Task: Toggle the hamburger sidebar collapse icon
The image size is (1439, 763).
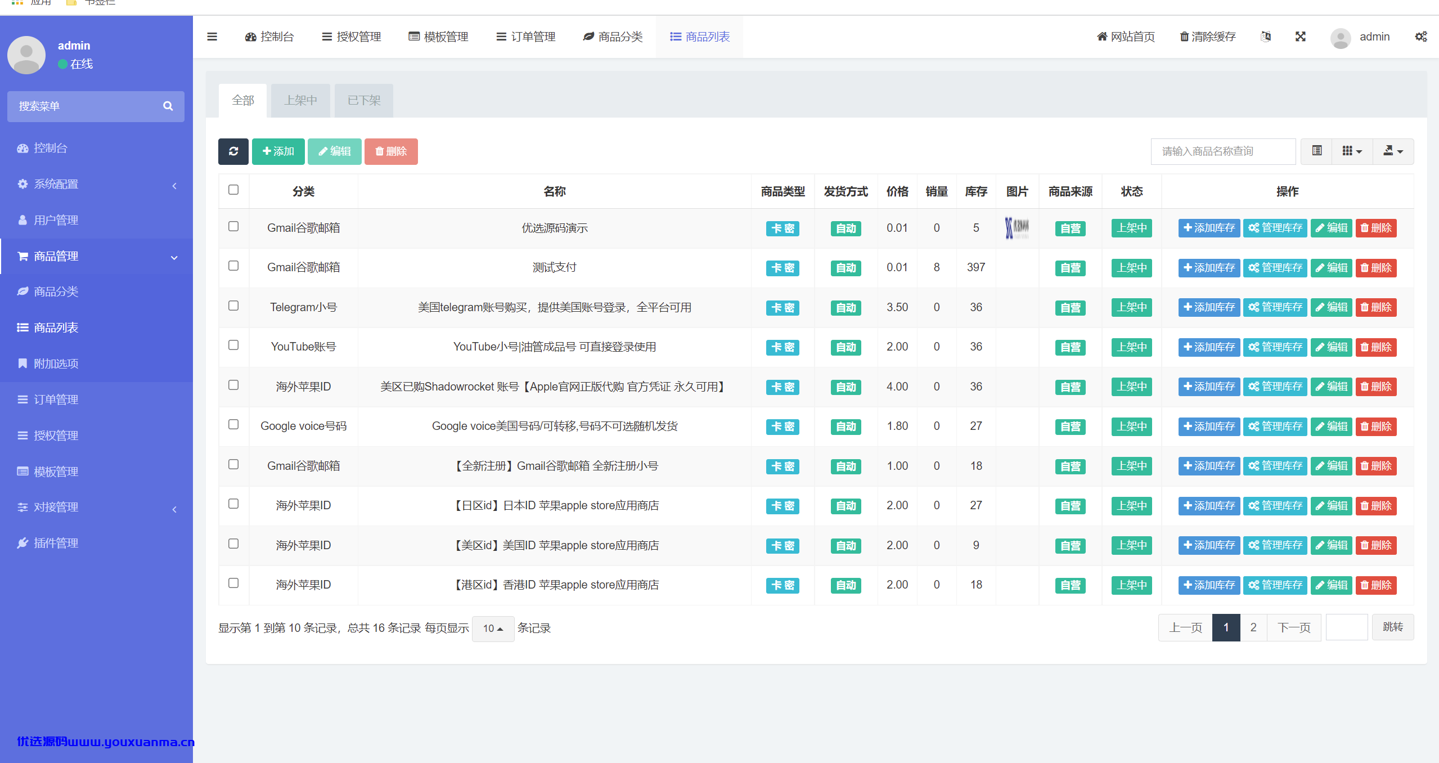Action: click(x=212, y=37)
